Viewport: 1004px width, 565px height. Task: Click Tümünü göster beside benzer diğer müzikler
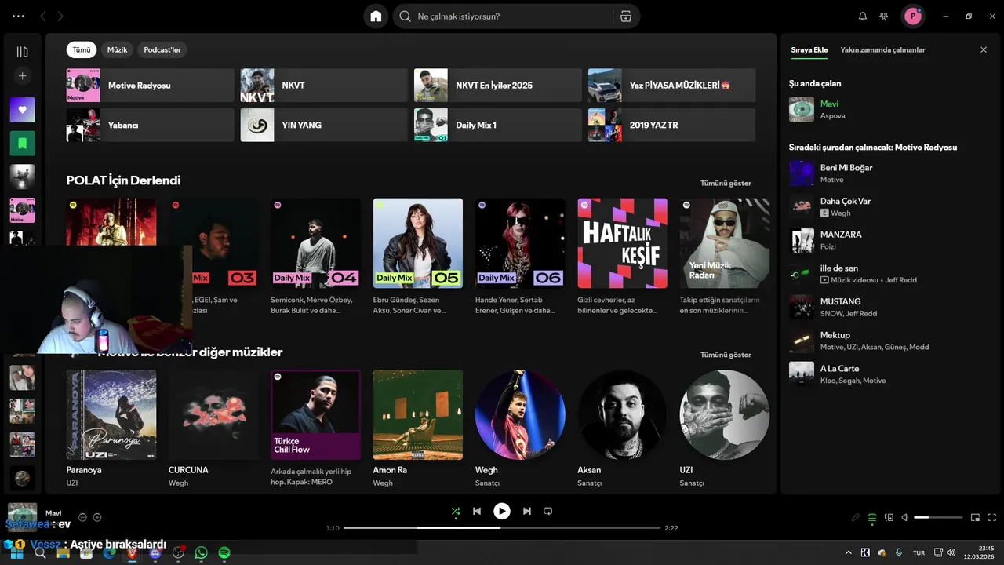(726, 355)
